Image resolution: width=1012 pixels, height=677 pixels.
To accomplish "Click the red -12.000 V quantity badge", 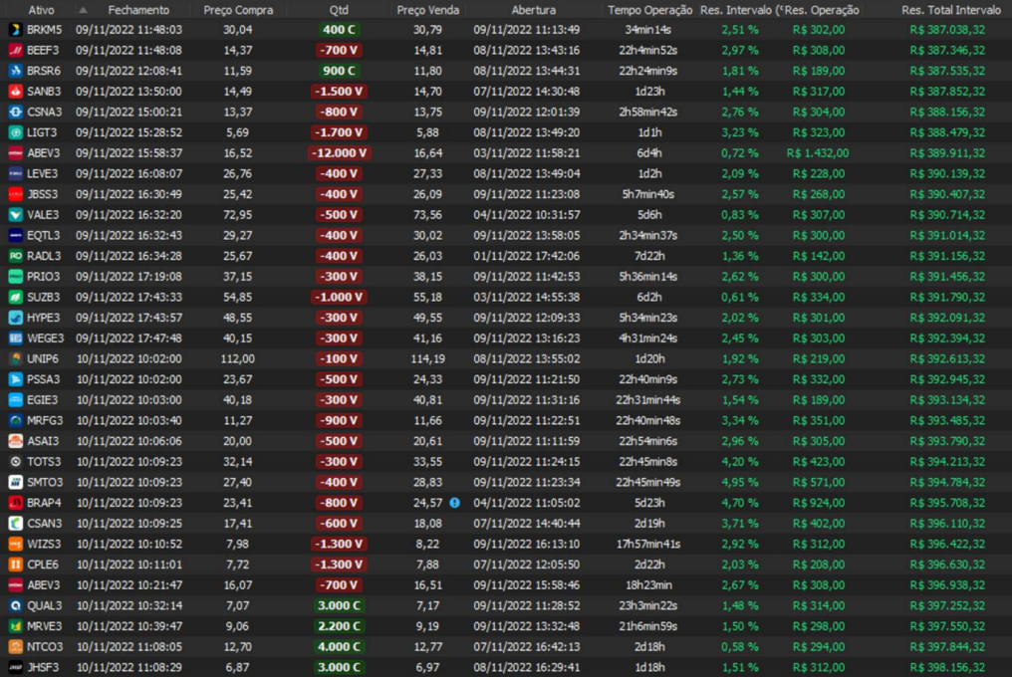I will point(339,153).
